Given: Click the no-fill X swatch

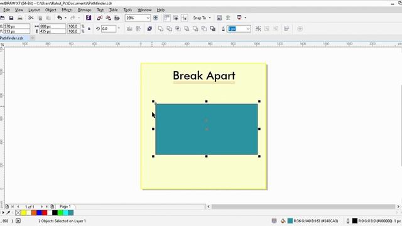Looking at the screenshot, I should pos(18,213).
